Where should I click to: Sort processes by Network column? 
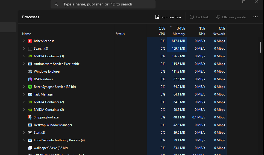[217, 30]
